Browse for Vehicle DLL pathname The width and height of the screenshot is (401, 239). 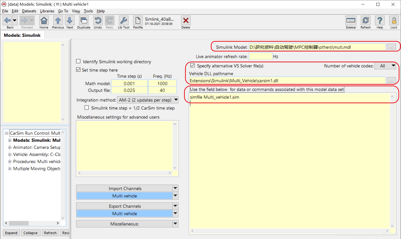391,81
